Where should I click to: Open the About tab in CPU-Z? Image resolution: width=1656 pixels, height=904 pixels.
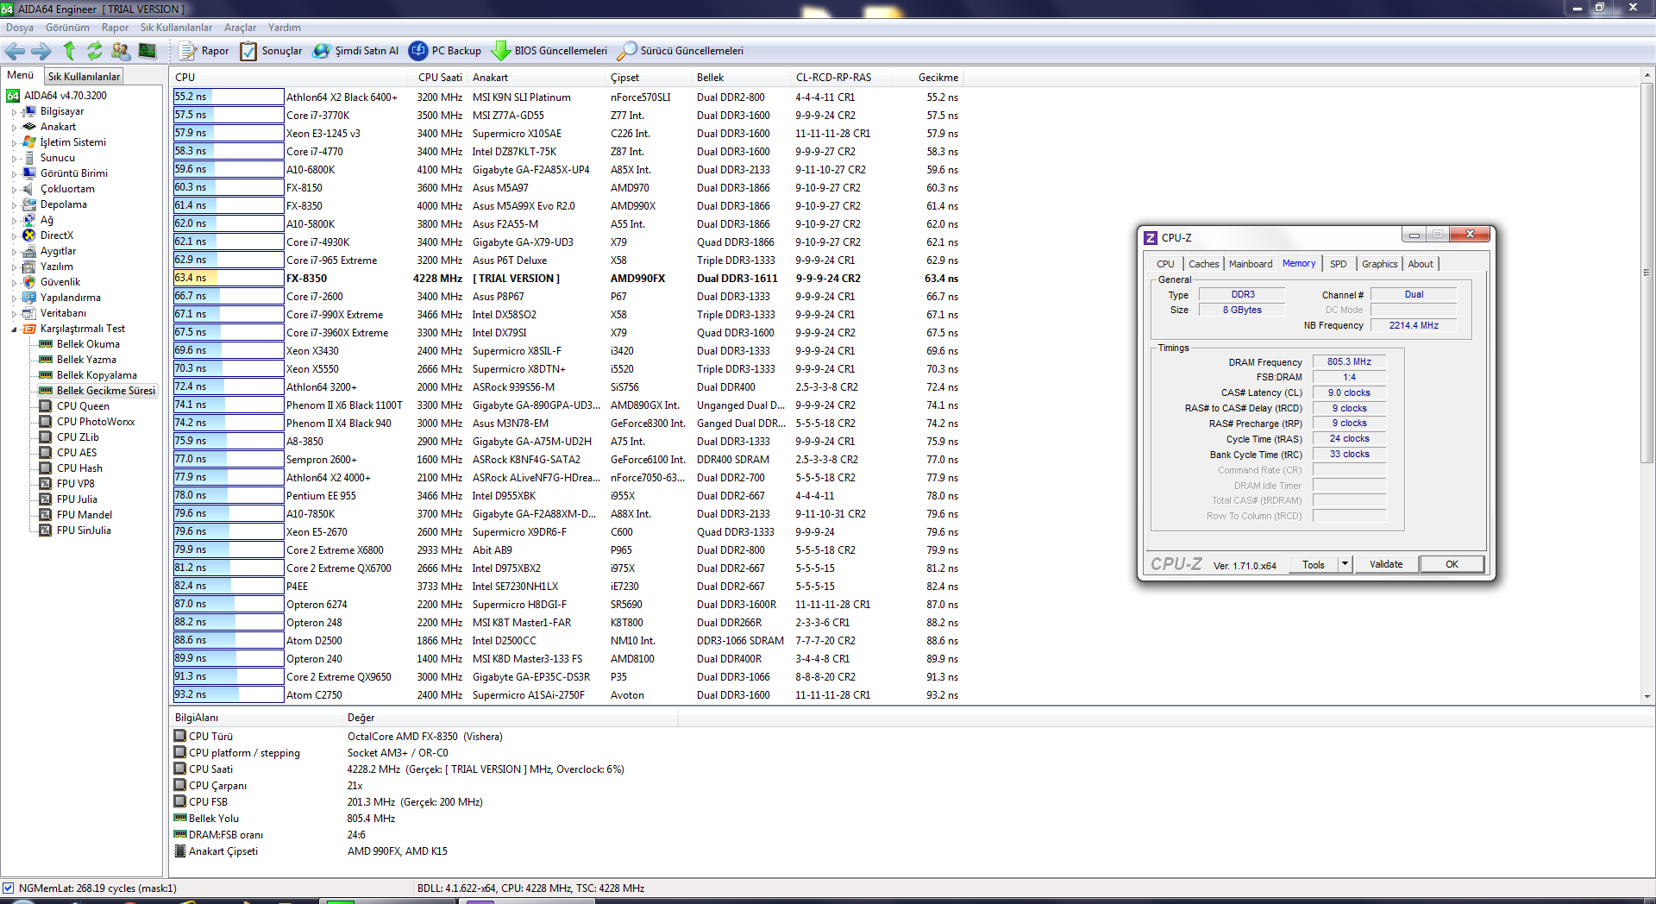[x=1421, y=264]
